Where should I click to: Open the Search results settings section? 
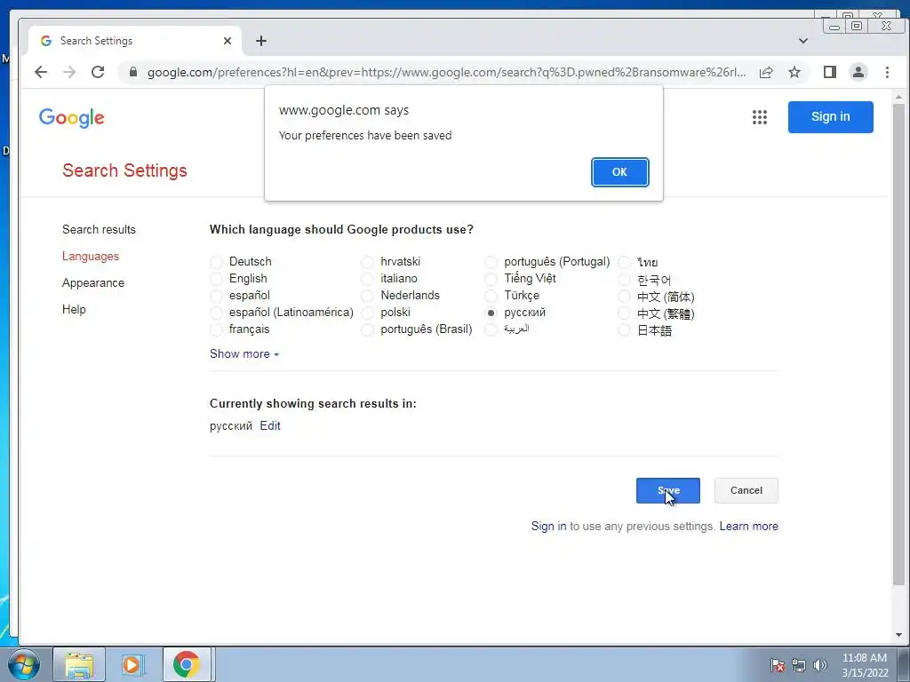tap(99, 229)
